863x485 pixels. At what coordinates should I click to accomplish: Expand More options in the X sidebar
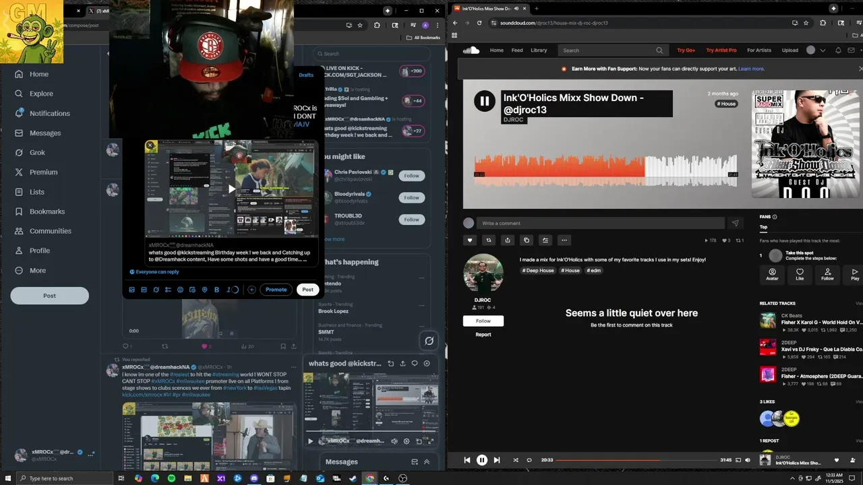[x=30, y=270]
